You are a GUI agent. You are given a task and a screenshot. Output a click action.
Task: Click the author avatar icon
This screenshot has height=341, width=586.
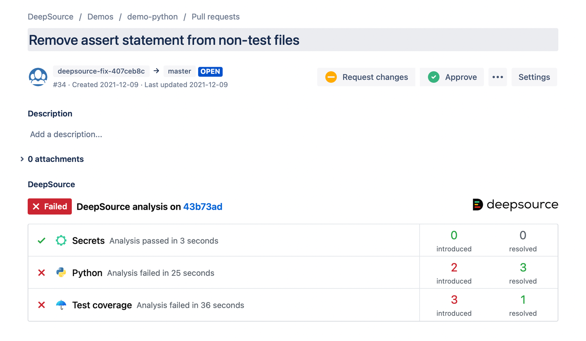38,77
